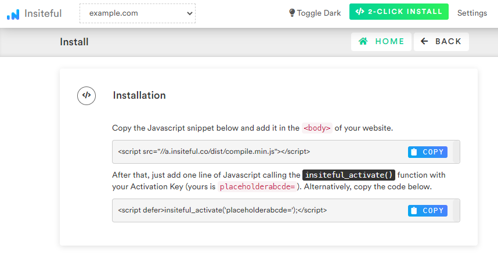Click the Back button
Image resolution: width=498 pixels, height=263 pixels.
click(441, 42)
